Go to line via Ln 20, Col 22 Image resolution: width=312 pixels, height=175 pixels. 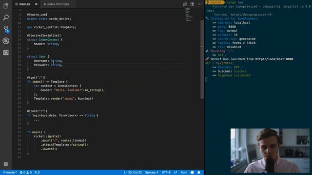[133, 173]
